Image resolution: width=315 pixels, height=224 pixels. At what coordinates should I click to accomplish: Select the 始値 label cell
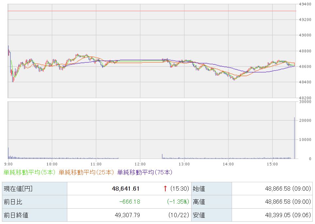point(199,188)
